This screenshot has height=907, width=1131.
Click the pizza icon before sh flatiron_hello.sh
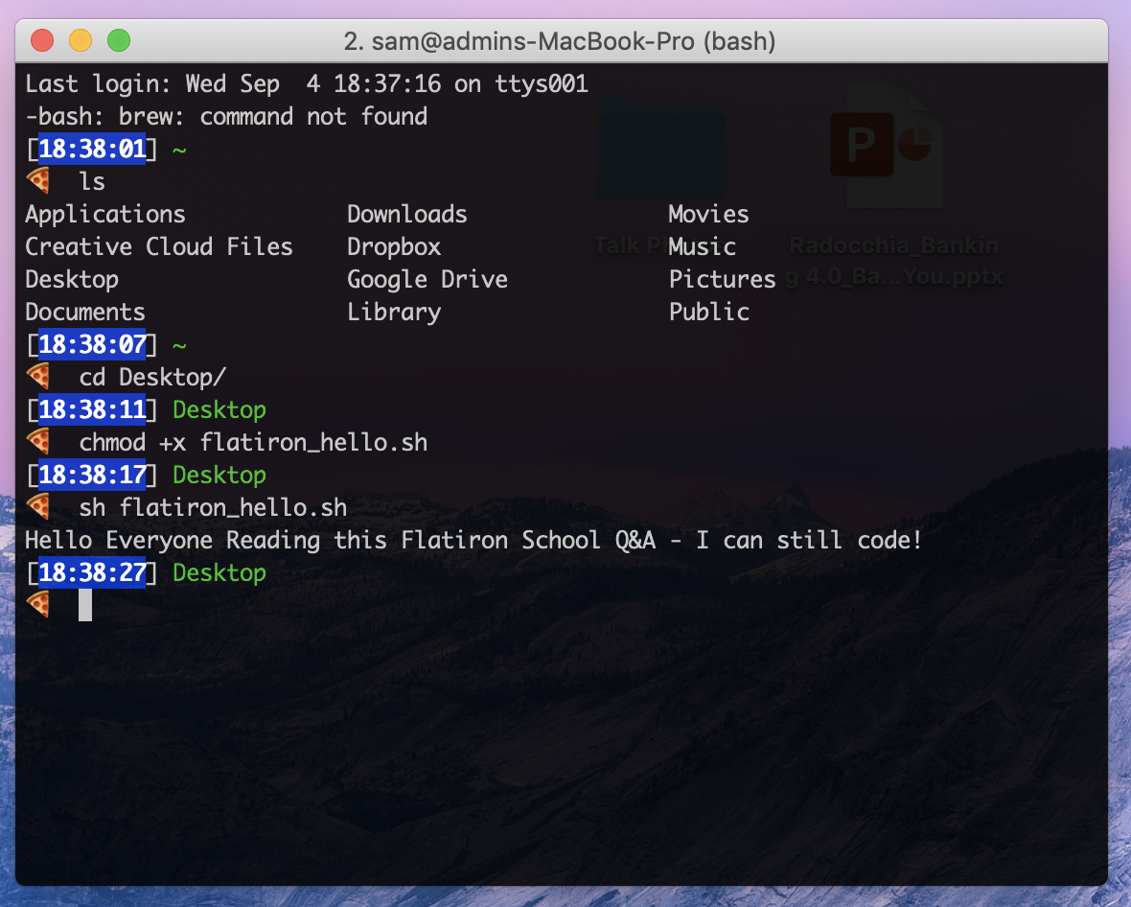39,506
